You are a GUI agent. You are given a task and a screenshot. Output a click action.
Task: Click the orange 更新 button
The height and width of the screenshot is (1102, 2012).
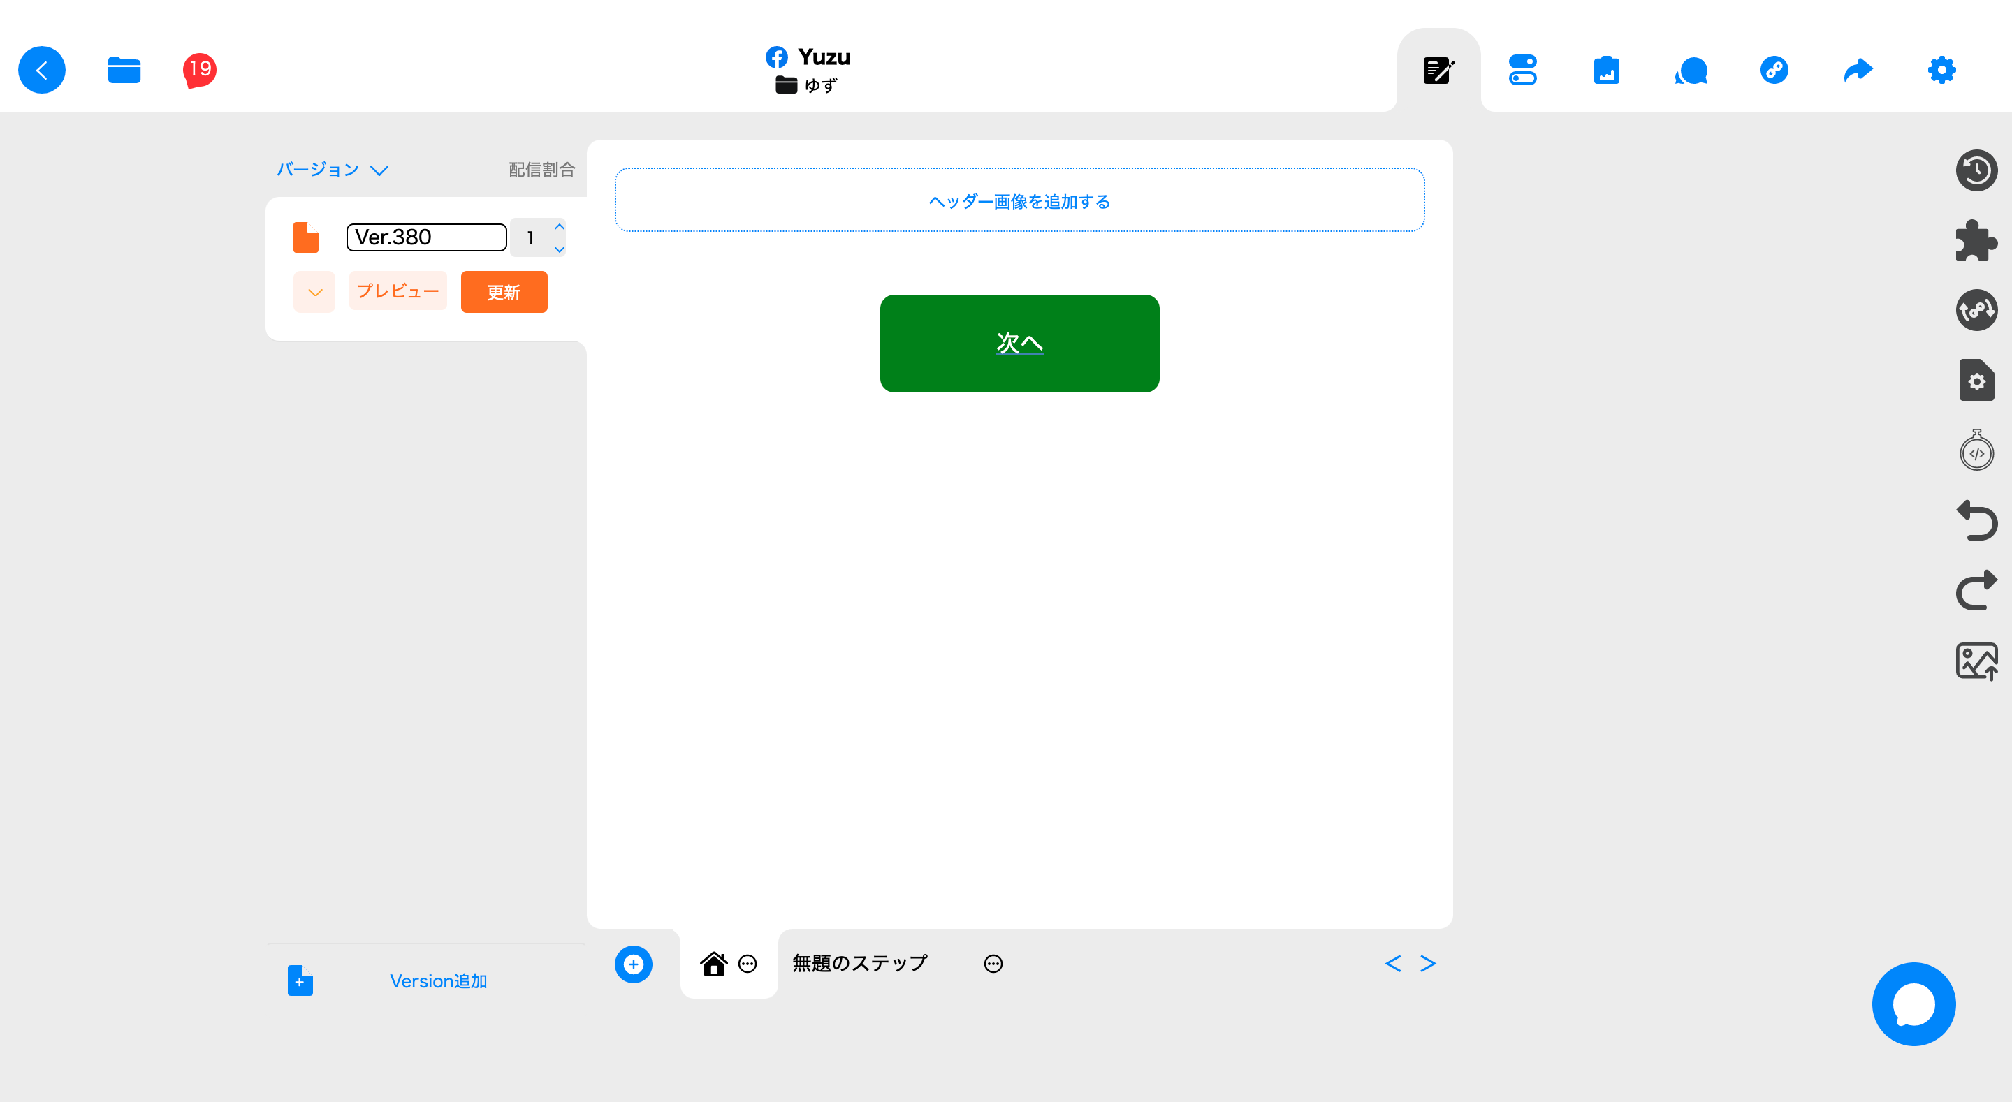504,292
